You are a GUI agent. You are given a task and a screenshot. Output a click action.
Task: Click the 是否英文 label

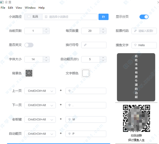tap(15, 45)
